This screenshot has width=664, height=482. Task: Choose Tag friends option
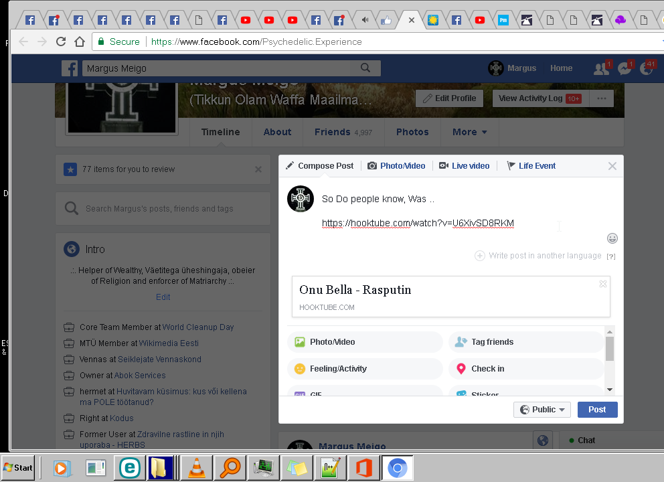[526, 342]
